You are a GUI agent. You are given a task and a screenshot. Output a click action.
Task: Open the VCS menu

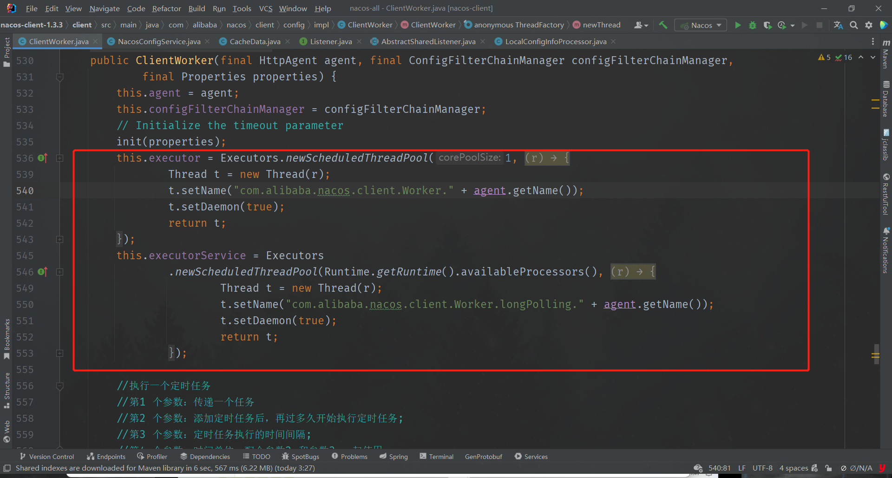tap(266, 8)
